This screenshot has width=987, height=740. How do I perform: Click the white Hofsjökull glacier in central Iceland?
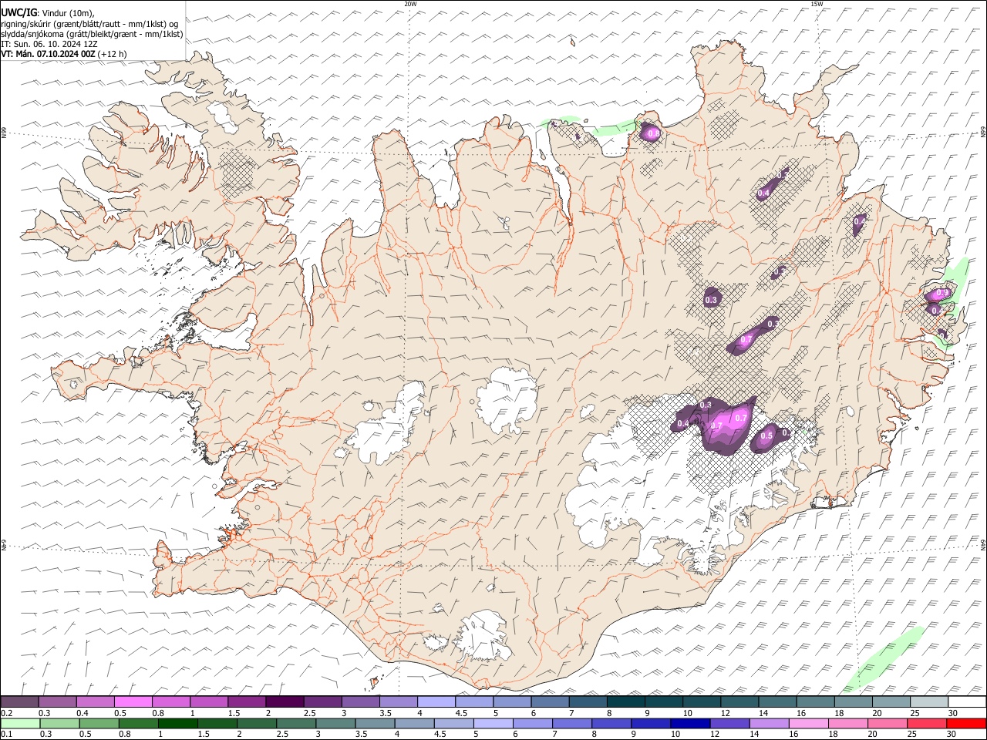(507, 399)
